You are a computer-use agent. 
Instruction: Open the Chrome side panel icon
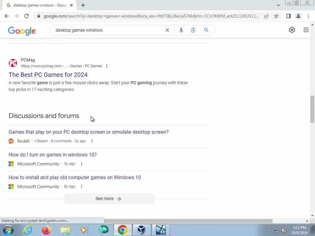[289, 16]
